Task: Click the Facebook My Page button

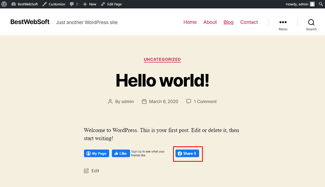Action: click(96, 153)
